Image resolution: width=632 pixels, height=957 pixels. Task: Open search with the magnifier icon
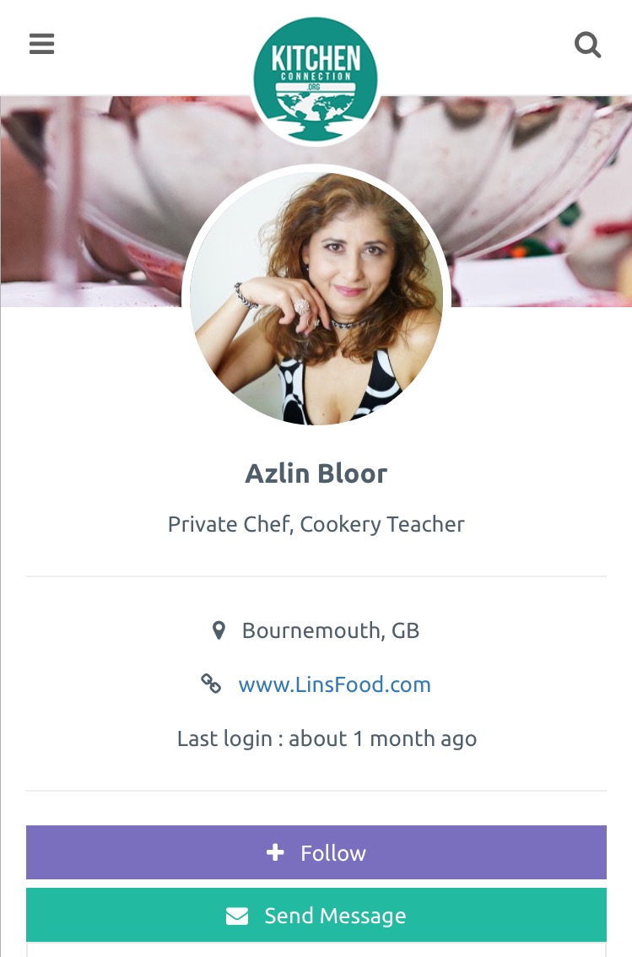pyautogui.click(x=588, y=45)
